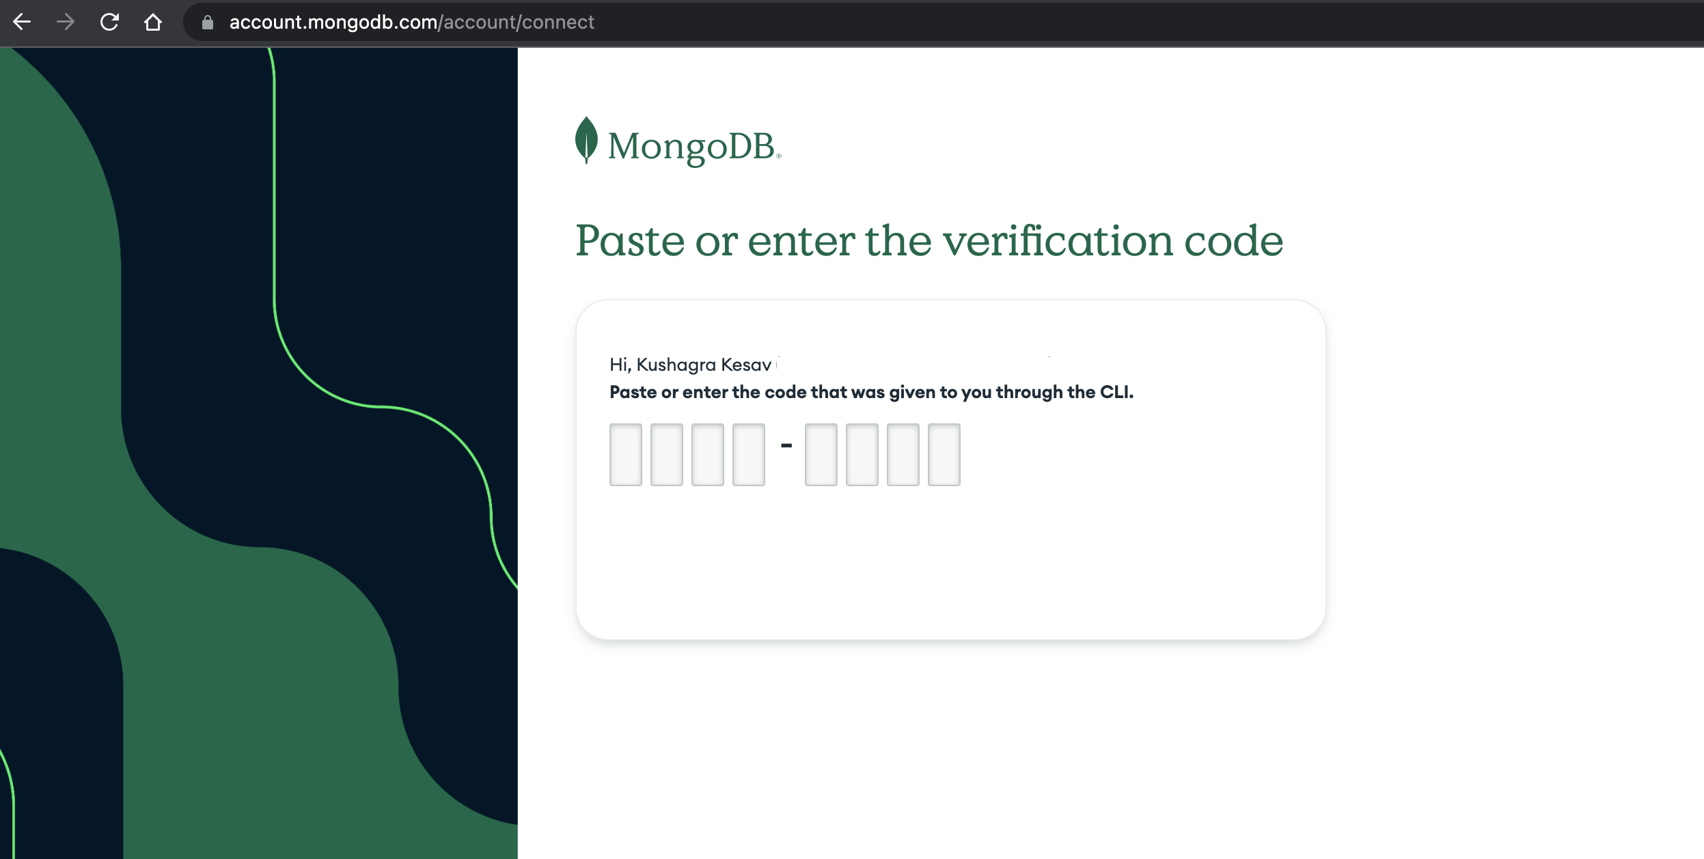Click the MongoDB leaf logo
This screenshot has width=1704, height=859.
point(586,140)
